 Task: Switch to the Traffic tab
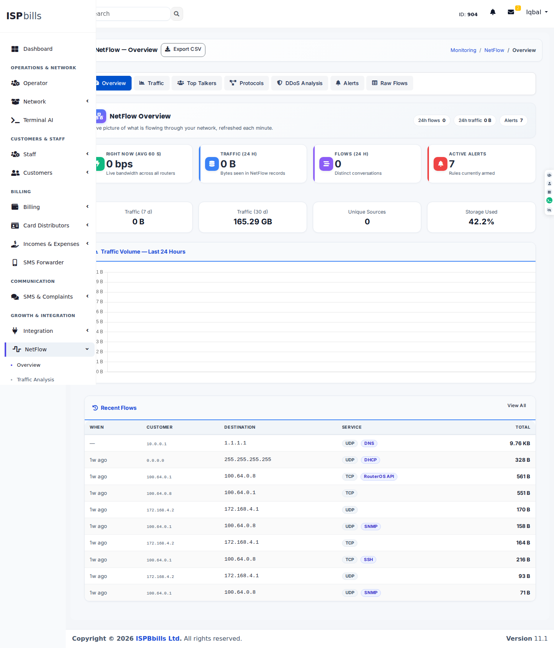[x=152, y=83]
